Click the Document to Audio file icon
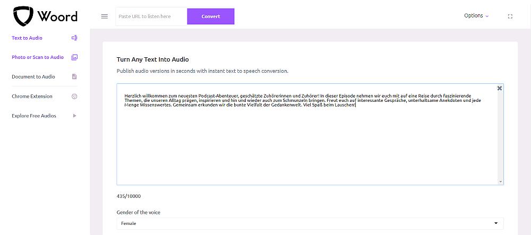 [x=74, y=77]
